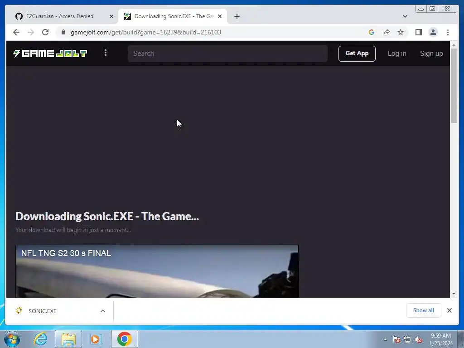464x348 pixels.
Task: Open Action Center flag icon
Action: click(396, 339)
